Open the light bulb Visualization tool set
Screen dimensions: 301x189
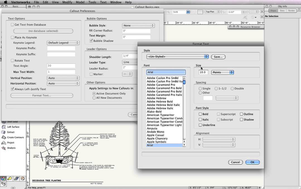[x=9, y=179]
